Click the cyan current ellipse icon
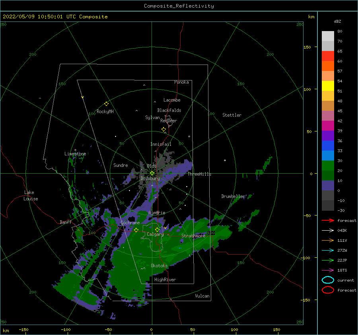 point(328,280)
